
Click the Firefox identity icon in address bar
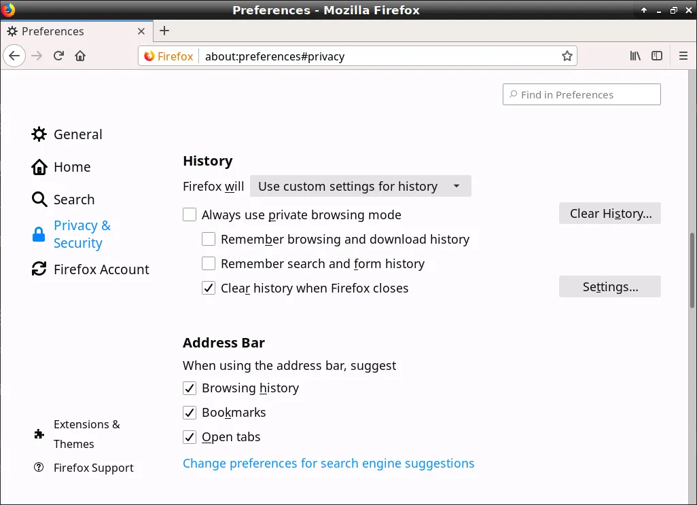pyautogui.click(x=149, y=56)
